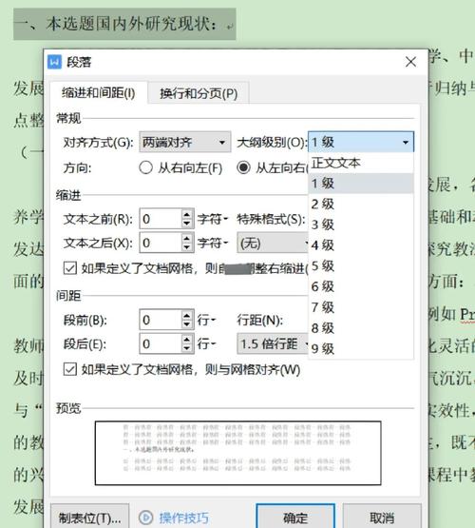Click the paragraph preview box
The image size is (475, 528).
pos(238,453)
